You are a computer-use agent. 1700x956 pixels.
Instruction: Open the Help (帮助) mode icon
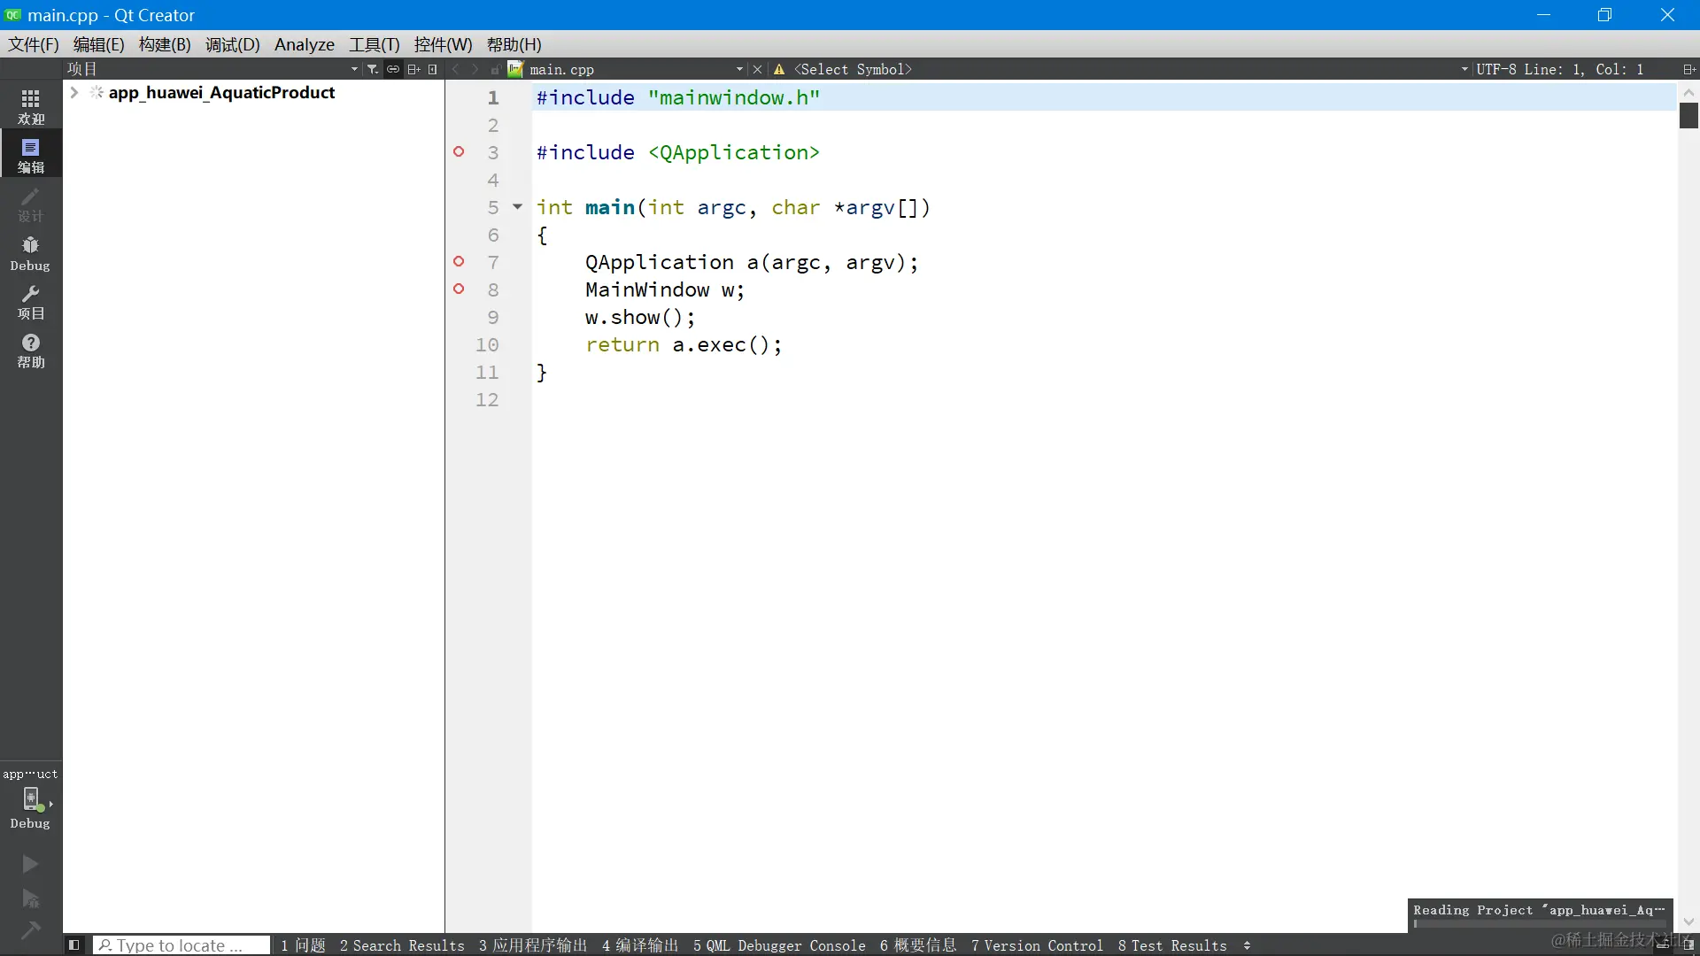[x=30, y=351]
